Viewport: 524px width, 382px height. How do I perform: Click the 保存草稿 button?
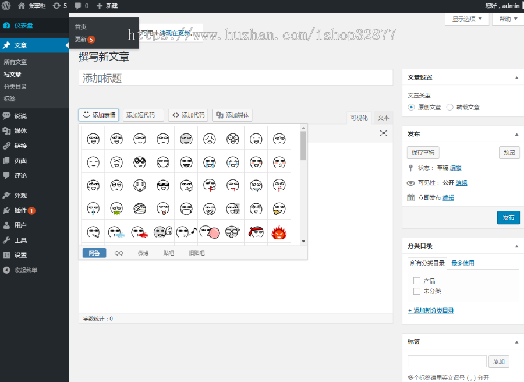click(423, 153)
